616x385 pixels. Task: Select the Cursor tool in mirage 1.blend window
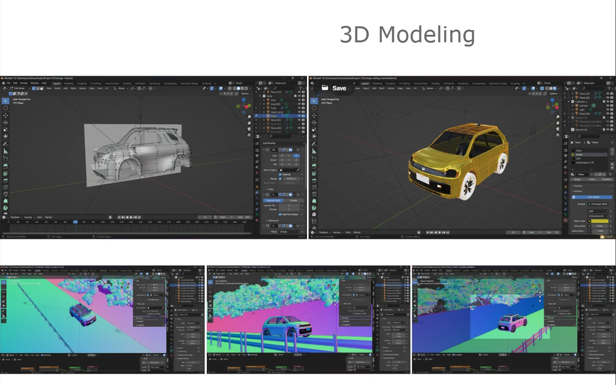click(6, 108)
